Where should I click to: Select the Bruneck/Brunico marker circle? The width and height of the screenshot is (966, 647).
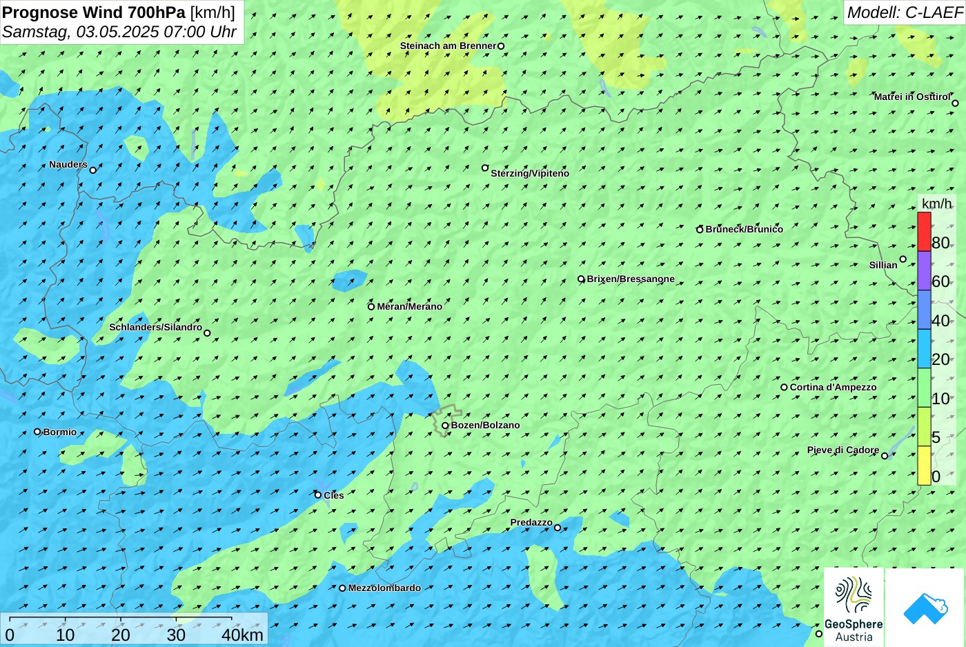point(700,230)
